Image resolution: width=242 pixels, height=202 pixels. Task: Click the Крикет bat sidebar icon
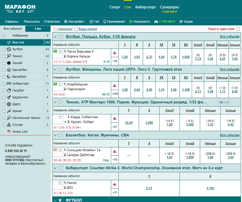tap(9, 111)
